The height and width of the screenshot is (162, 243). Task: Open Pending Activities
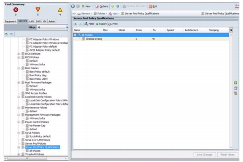click(x=134, y=6)
